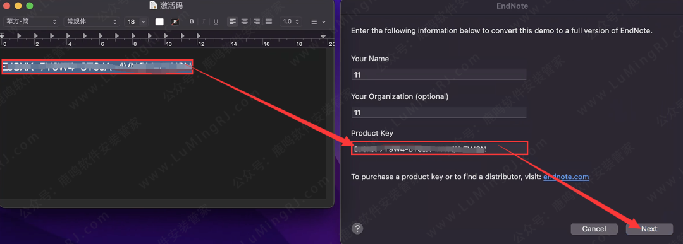Click the Next button in EndNote dialog

[x=649, y=229]
